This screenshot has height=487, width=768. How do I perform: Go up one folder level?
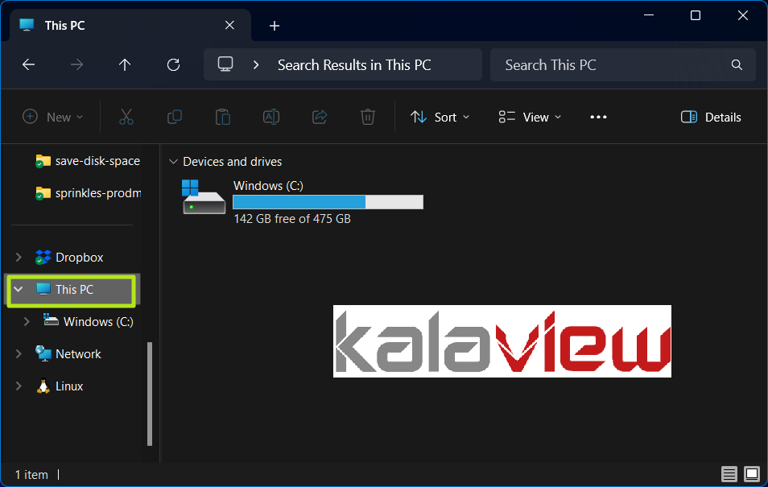coord(125,64)
